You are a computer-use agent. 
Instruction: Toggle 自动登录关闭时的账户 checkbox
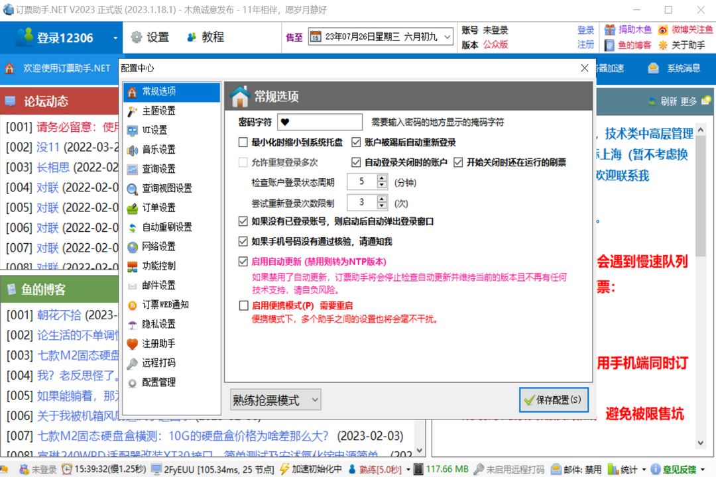[x=356, y=162]
